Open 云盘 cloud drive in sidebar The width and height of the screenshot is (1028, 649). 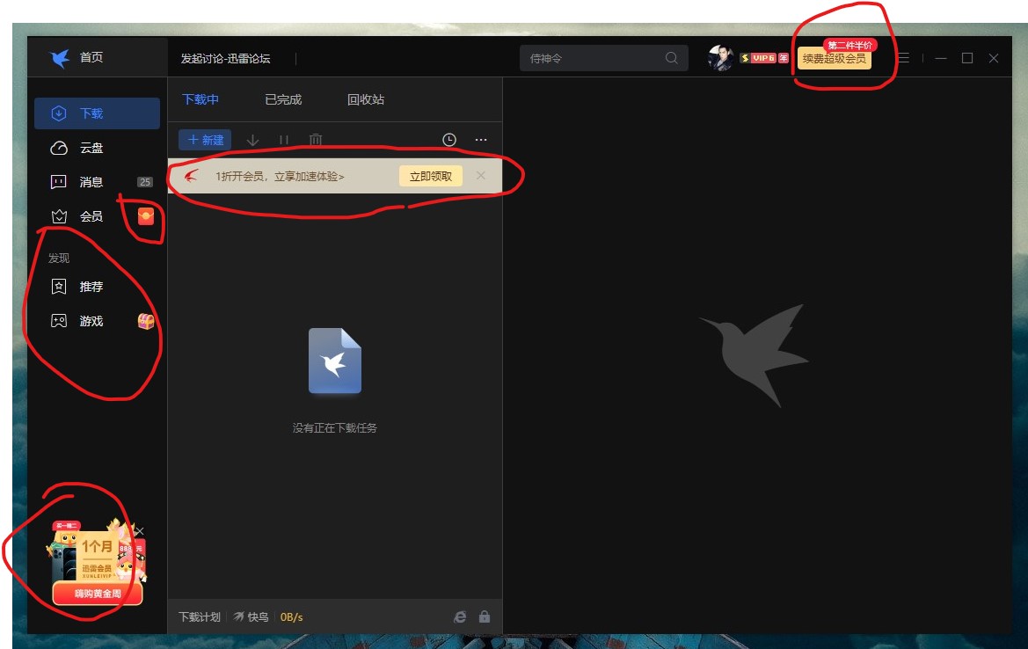(97, 148)
